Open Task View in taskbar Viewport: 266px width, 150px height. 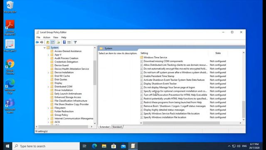pos(84,146)
